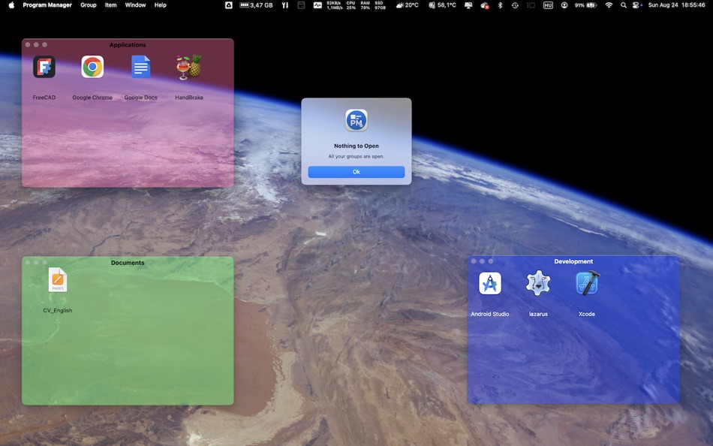Close the Documents group window
This screenshot has width=713, height=446.
click(x=28, y=263)
